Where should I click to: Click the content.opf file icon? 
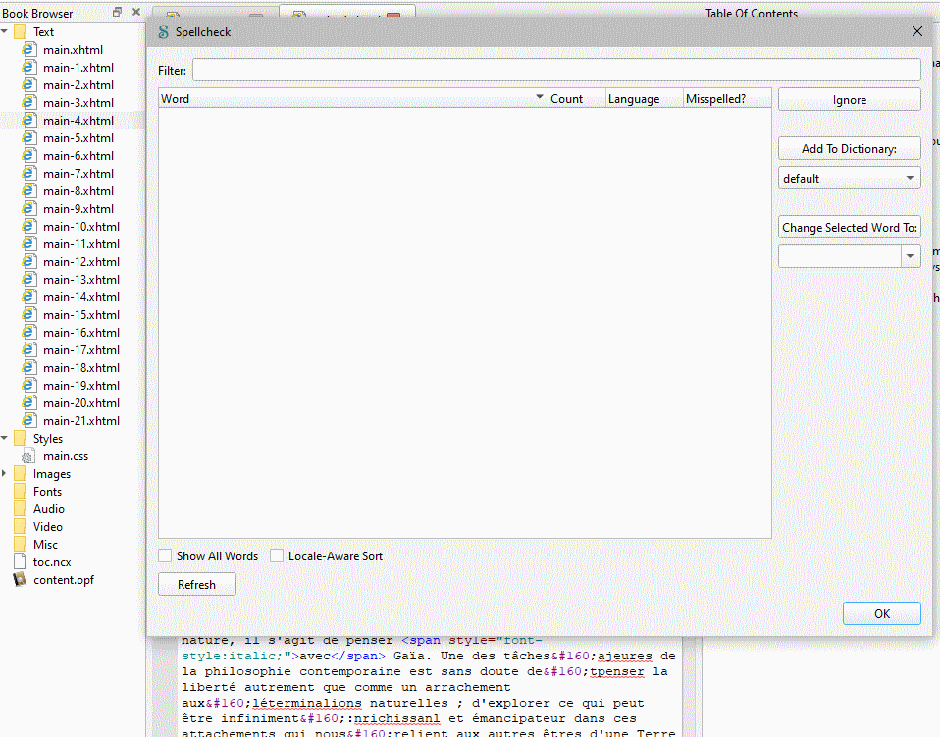pyautogui.click(x=20, y=580)
